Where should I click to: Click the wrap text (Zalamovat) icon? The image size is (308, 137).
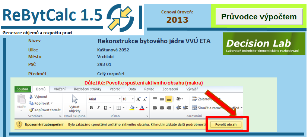[194, 99]
